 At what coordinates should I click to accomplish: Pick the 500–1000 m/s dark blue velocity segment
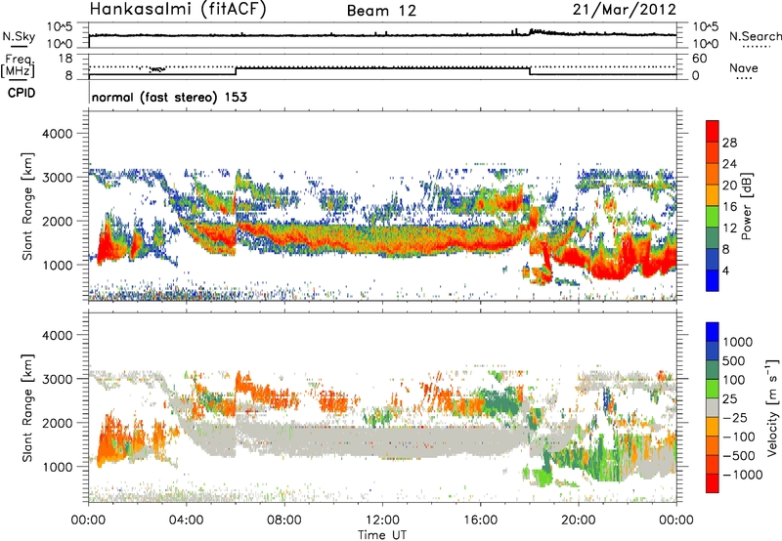pos(713,352)
